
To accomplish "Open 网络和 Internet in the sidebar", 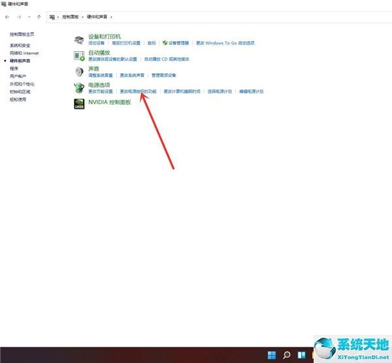I will click(24, 54).
